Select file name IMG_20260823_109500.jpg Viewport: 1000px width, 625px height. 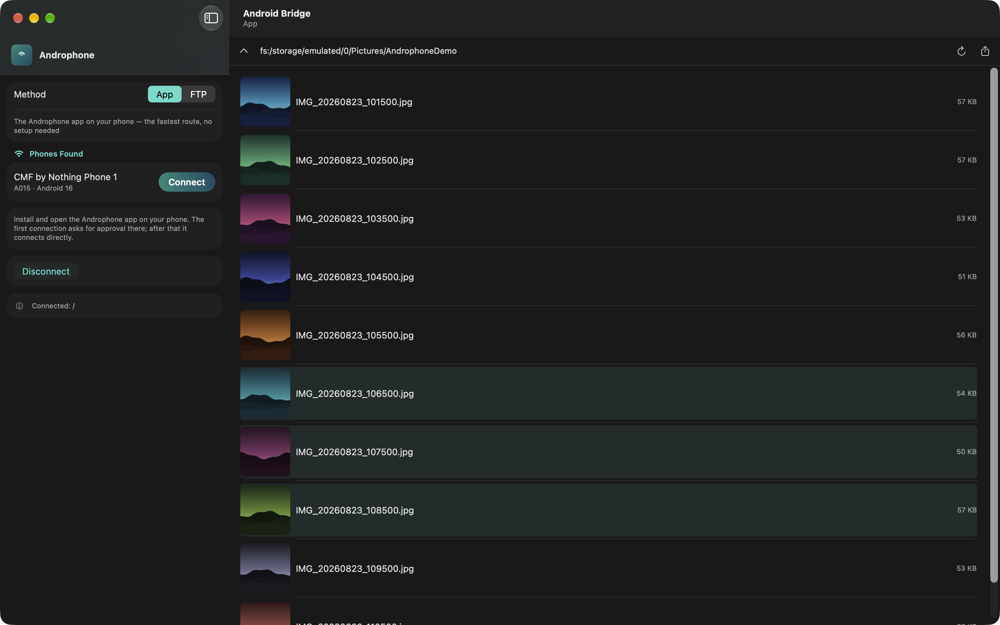(355, 568)
